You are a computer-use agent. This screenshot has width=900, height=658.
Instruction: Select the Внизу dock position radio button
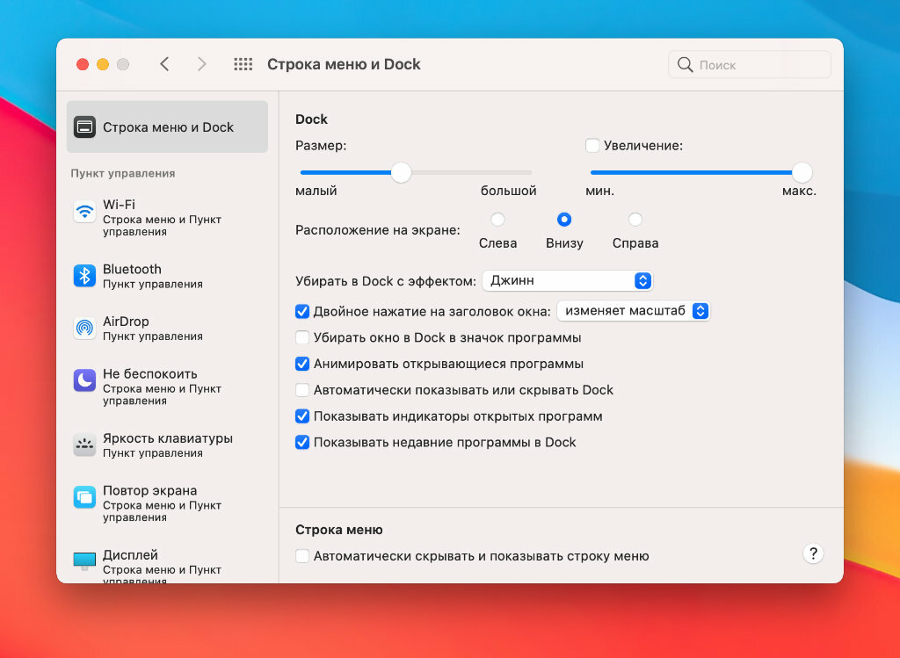point(564,219)
